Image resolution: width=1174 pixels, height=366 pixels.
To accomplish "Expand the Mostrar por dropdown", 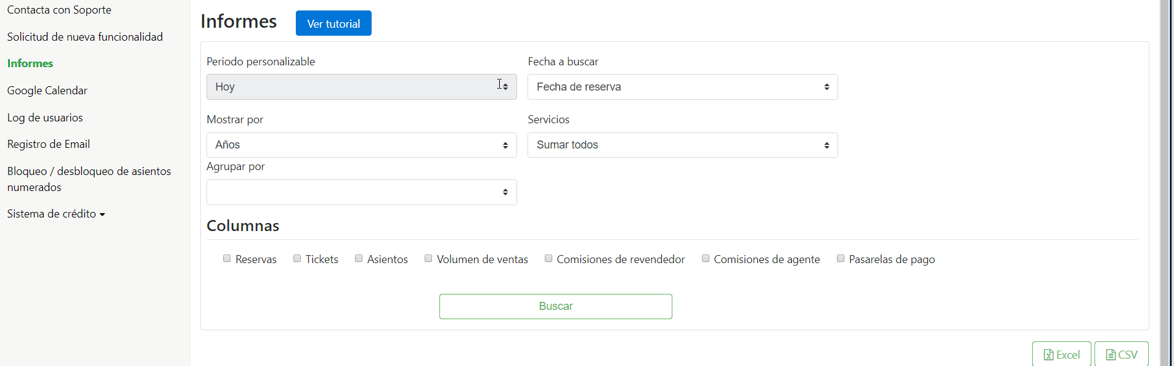I will click(x=362, y=145).
